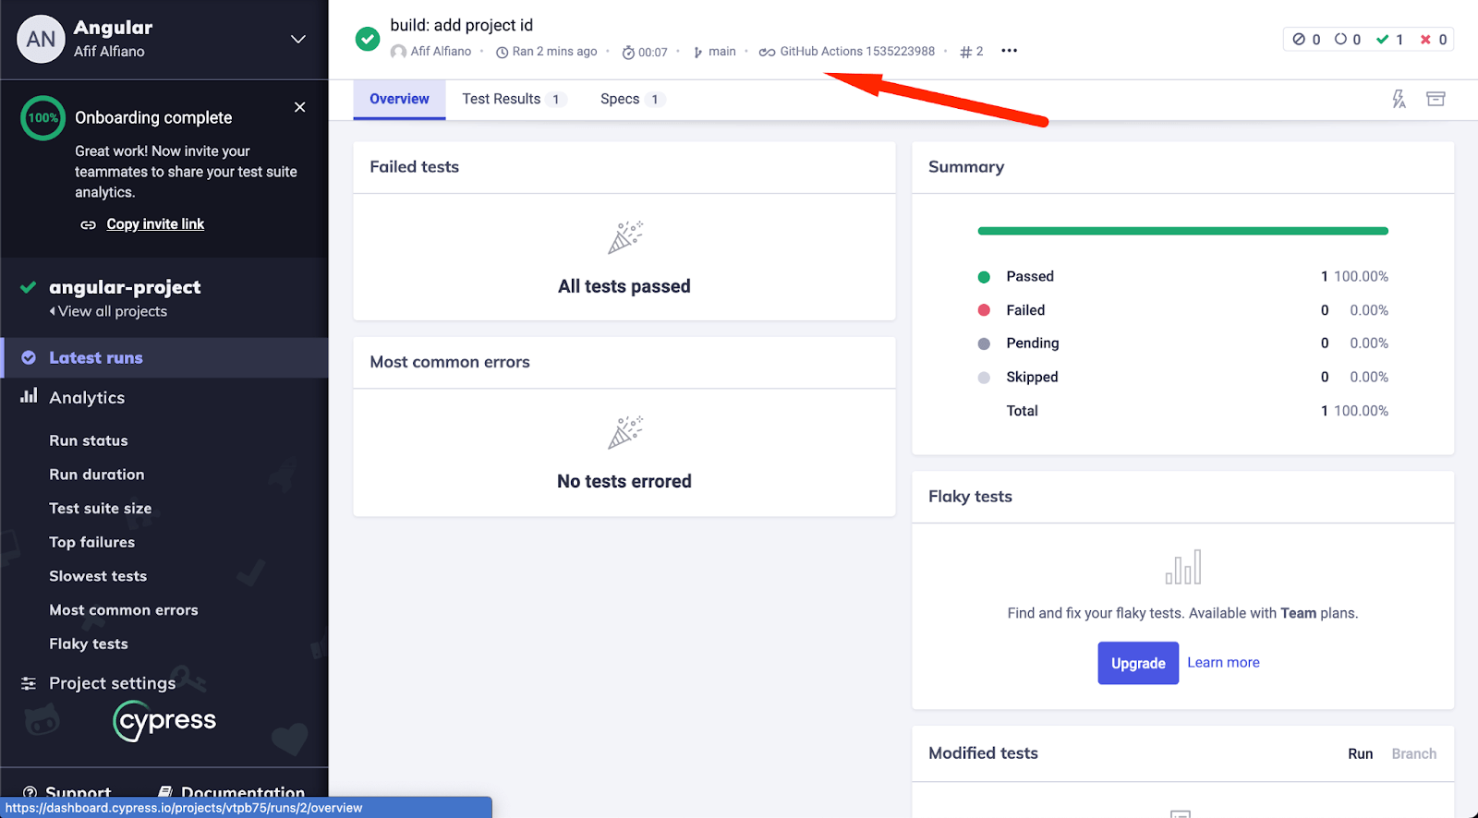Select Run view for Modified tests

pos(1360,753)
